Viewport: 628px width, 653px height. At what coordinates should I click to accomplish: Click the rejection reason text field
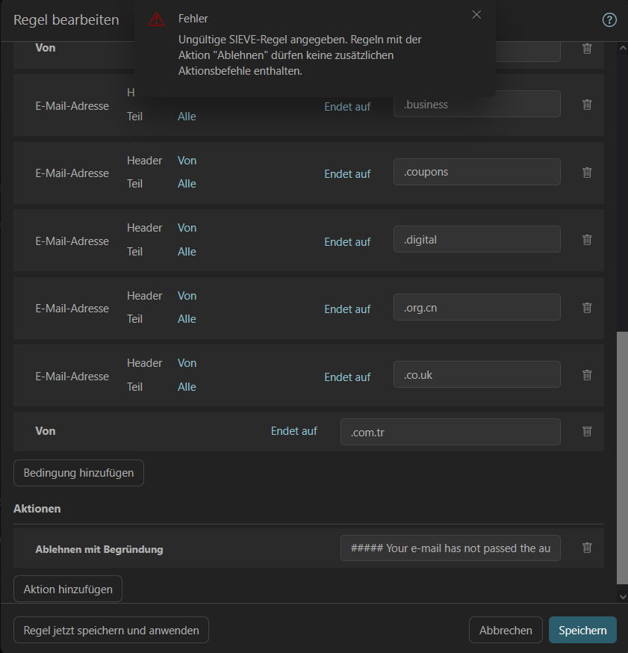pos(450,548)
